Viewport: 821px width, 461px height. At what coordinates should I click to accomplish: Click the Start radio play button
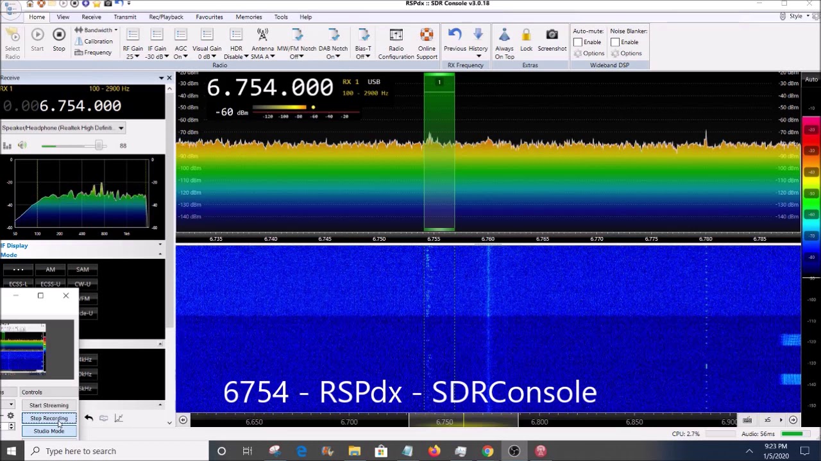point(37,40)
